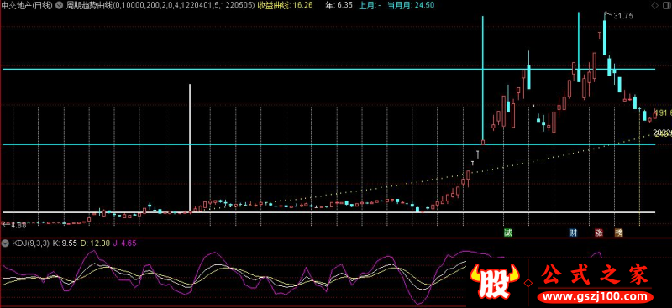Select the 中交地产(日线) stock title

[x=28, y=5]
